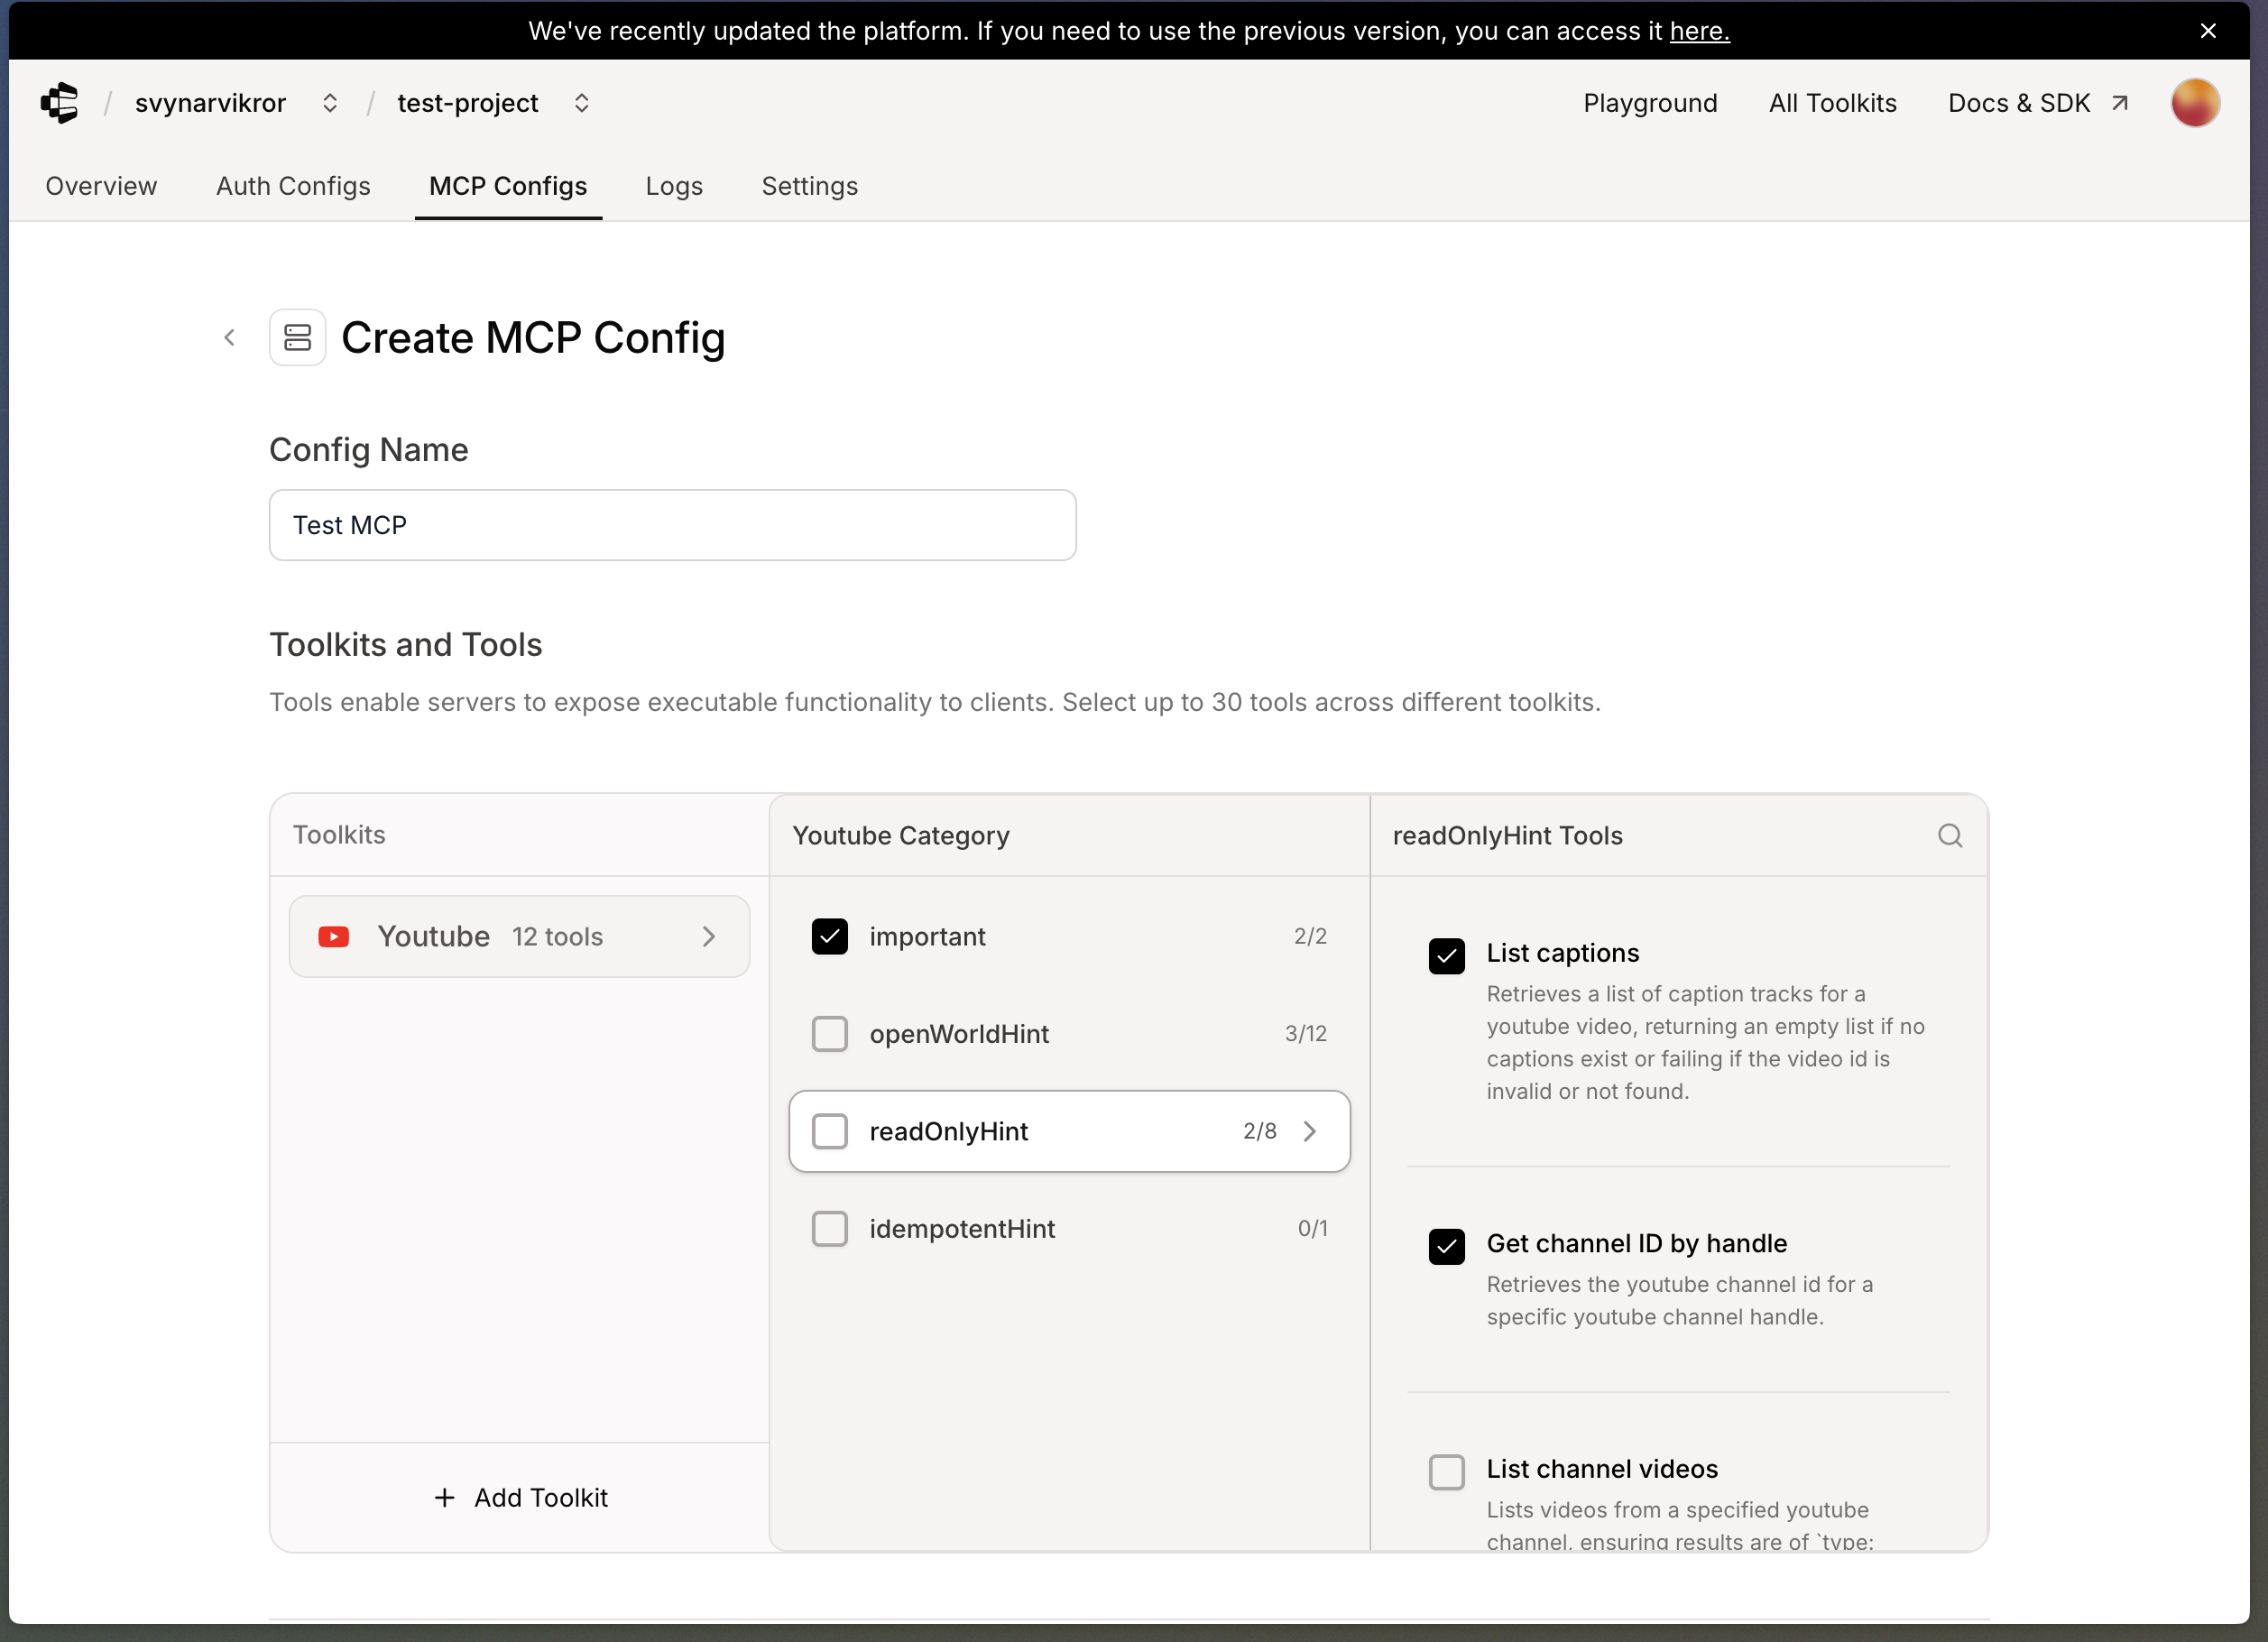The image size is (2268, 1642).
Task: Switch to the Auth Configs tab
Action: point(293,186)
